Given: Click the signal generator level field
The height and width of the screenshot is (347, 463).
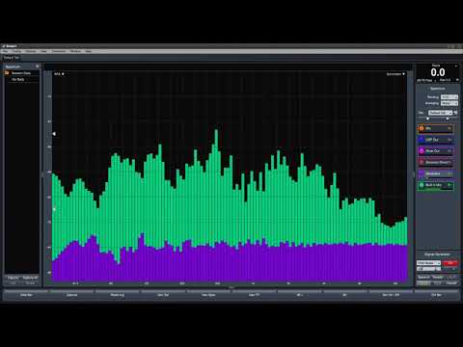Looking at the screenshot, I should pos(428,269).
